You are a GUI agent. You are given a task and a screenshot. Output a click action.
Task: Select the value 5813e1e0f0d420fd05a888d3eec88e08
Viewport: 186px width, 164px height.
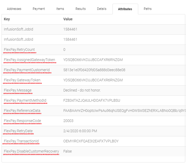(94, 70)
